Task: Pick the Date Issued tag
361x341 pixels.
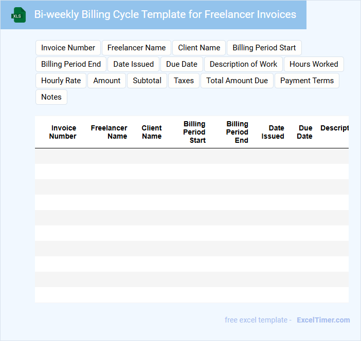Action: pos(133,64)
